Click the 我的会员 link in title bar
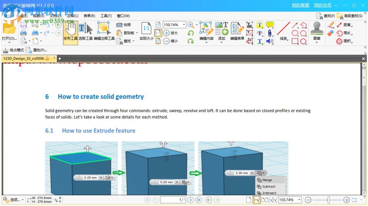 coord(322,5)
